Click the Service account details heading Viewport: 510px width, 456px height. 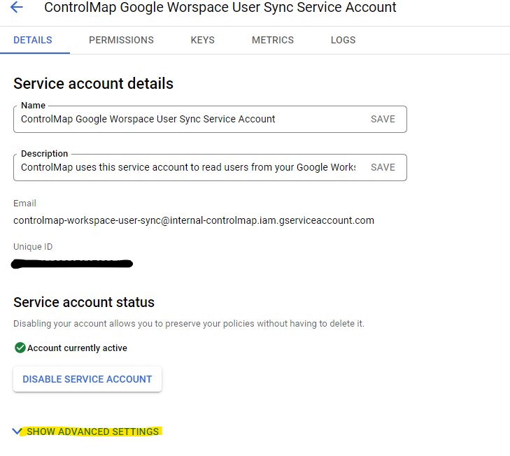[93, 84]
